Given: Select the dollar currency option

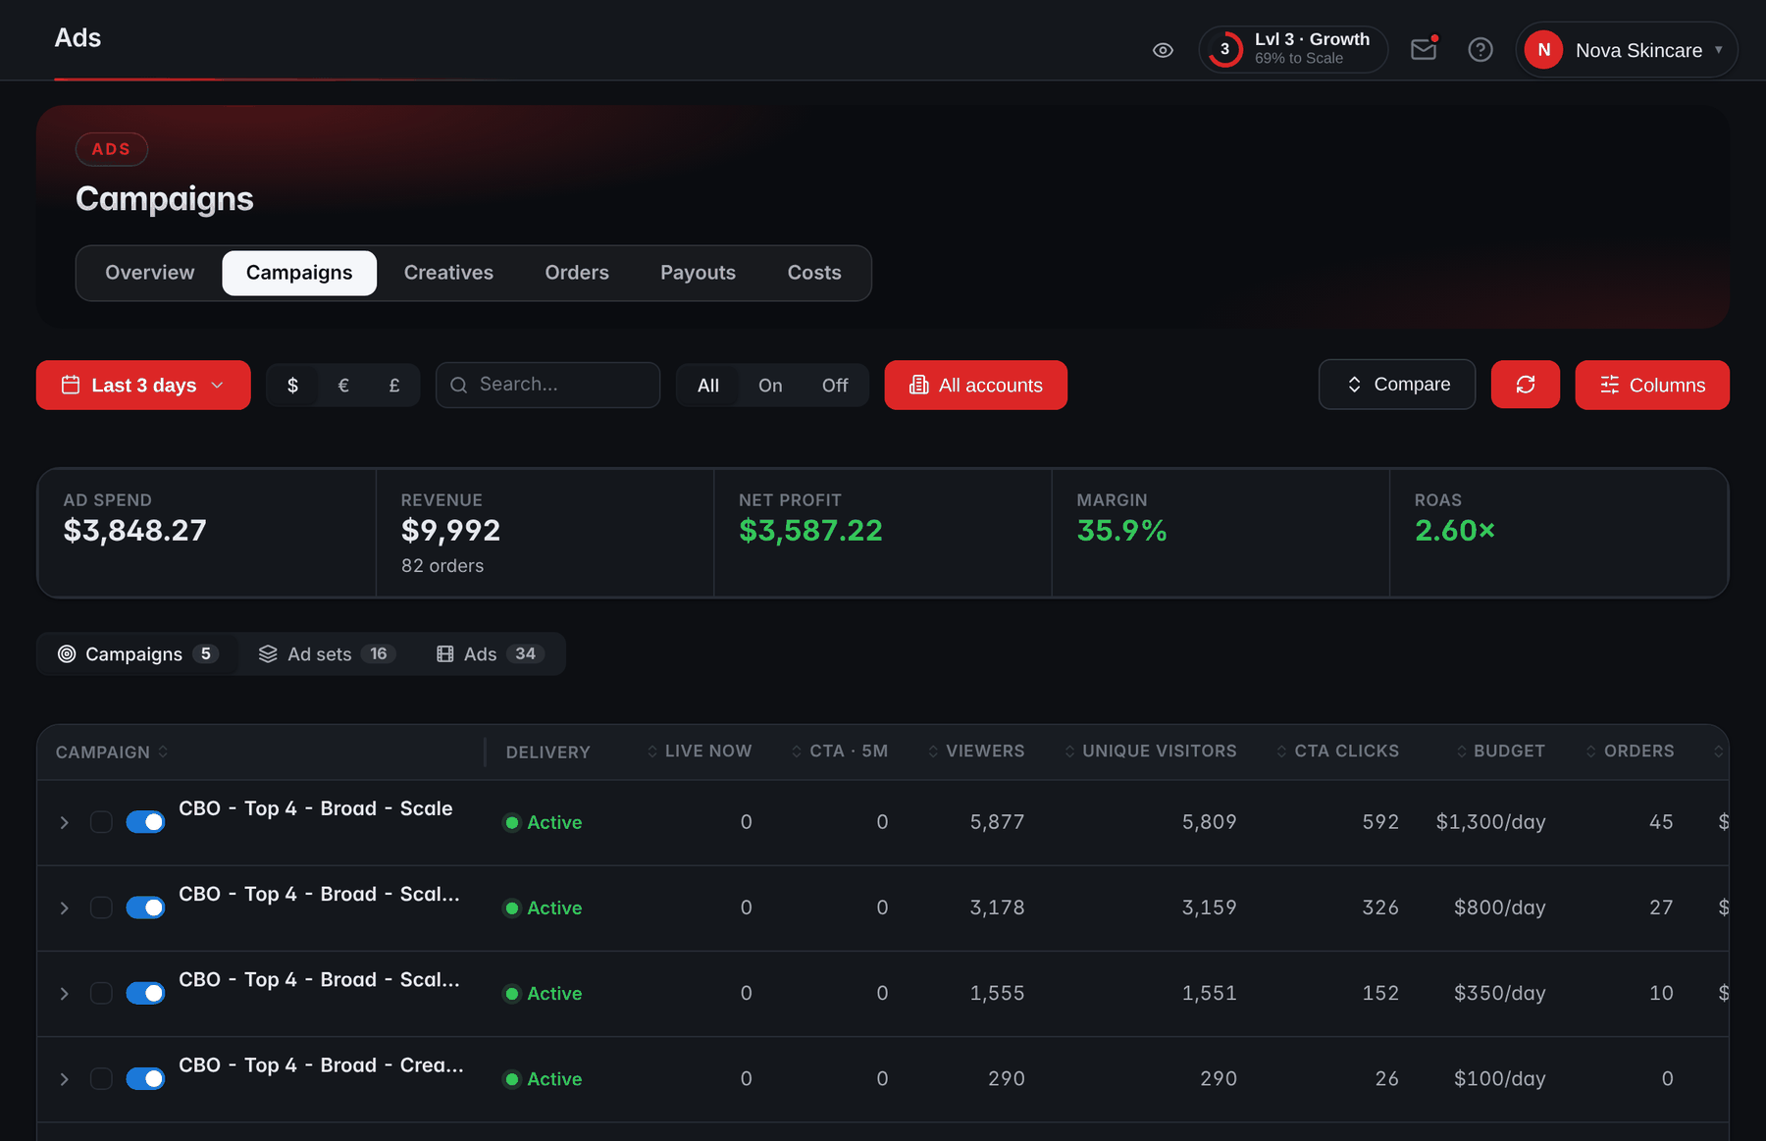Looking at the screenshot, I should coord(292,386).
